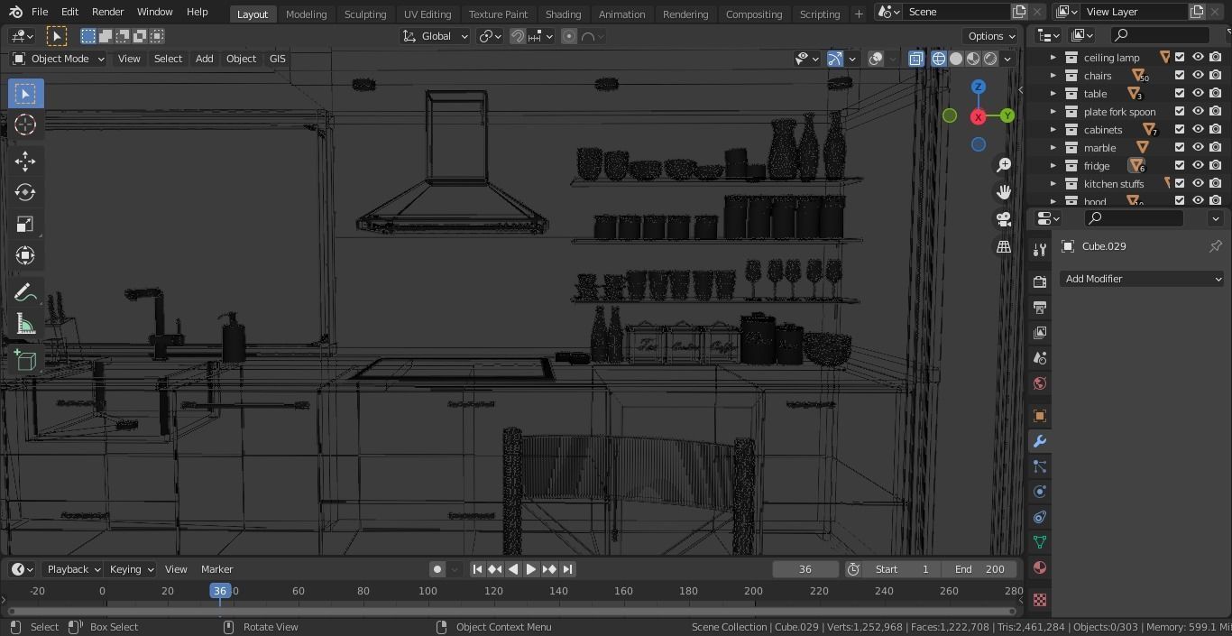The width and height of the screenshot is (1232, 636).
Task: Expand the chairs collection
Action: 1053,75
